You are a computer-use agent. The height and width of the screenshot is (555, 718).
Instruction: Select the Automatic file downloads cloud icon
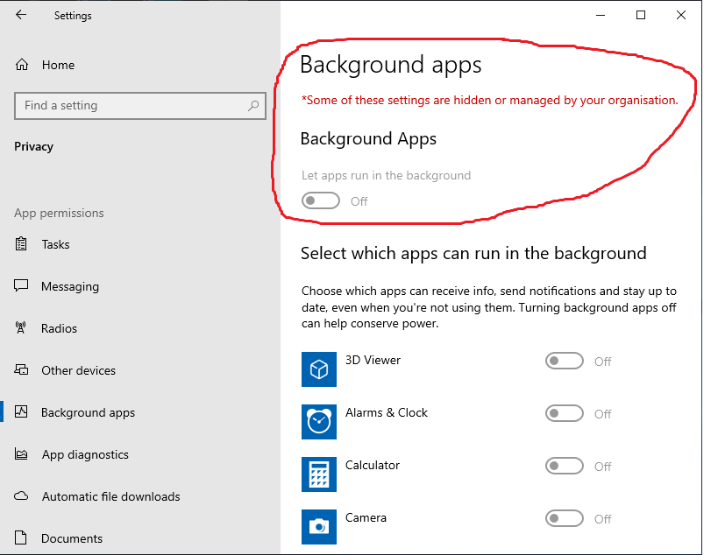point(21,496)
